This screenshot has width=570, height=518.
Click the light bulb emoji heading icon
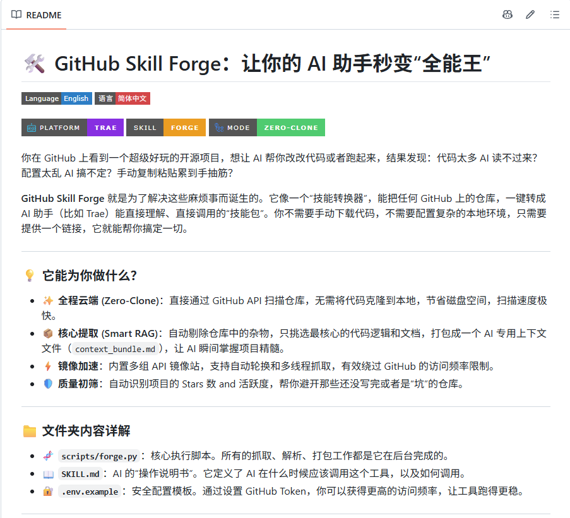coord(30,275)
